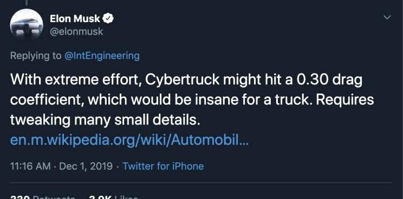Open the Elon Musk display name
Viewport: 403px width, 199px height.
75,18
